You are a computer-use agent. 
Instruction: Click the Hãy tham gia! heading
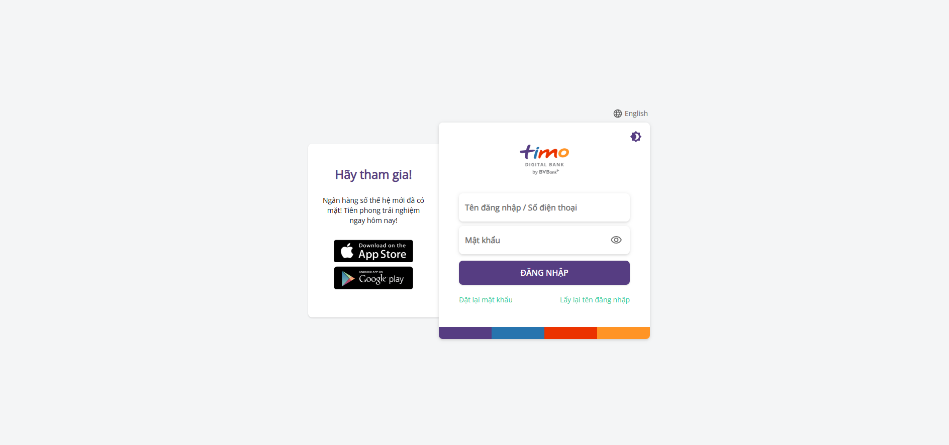373,175
